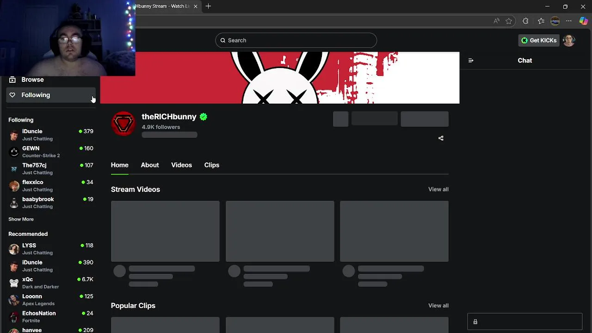Click the Browse icon in sidebar
This screenshot has width=592, height=333.
coord(12,80)
